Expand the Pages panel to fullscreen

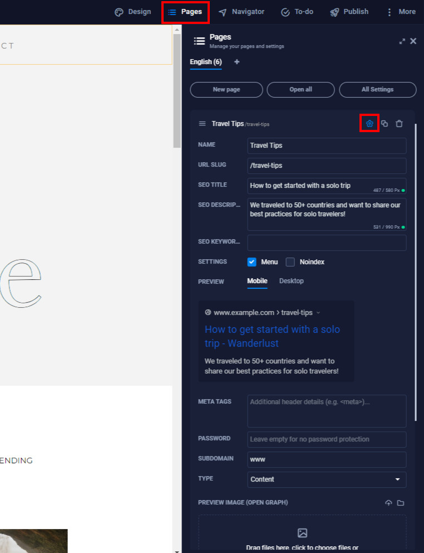point(402,41)
